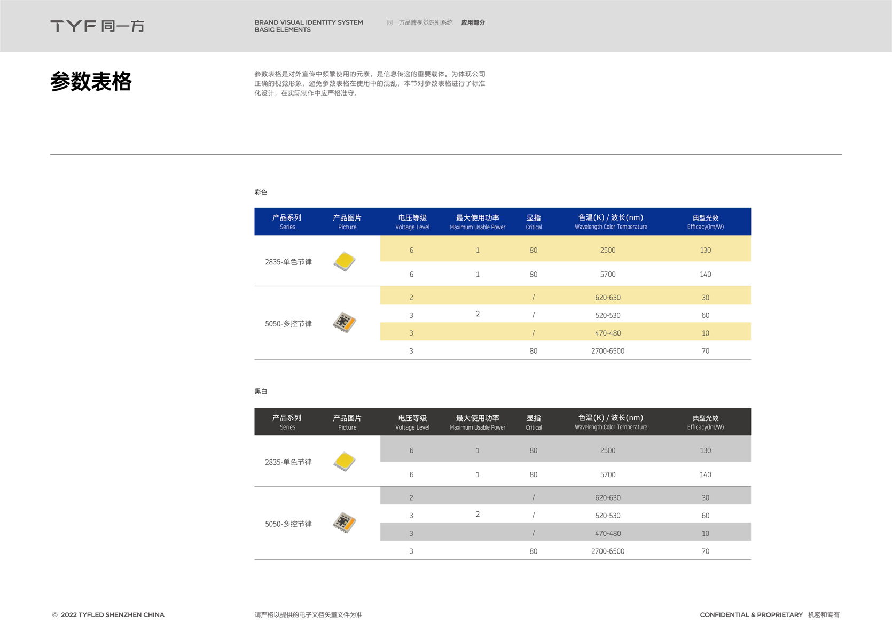This screenshot has width=892, height=631.
Task: Click the CONFIDENTIAL & PROPRIETARY footer text
Action: click(751, 615)
